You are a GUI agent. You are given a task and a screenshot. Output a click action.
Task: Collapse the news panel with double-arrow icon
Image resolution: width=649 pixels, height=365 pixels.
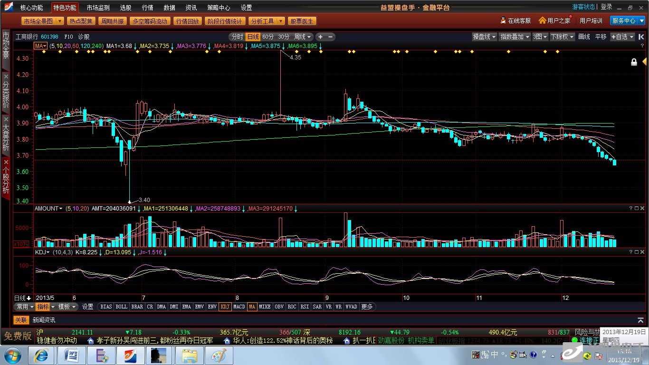pyautogui.click(x=640, y=320)
